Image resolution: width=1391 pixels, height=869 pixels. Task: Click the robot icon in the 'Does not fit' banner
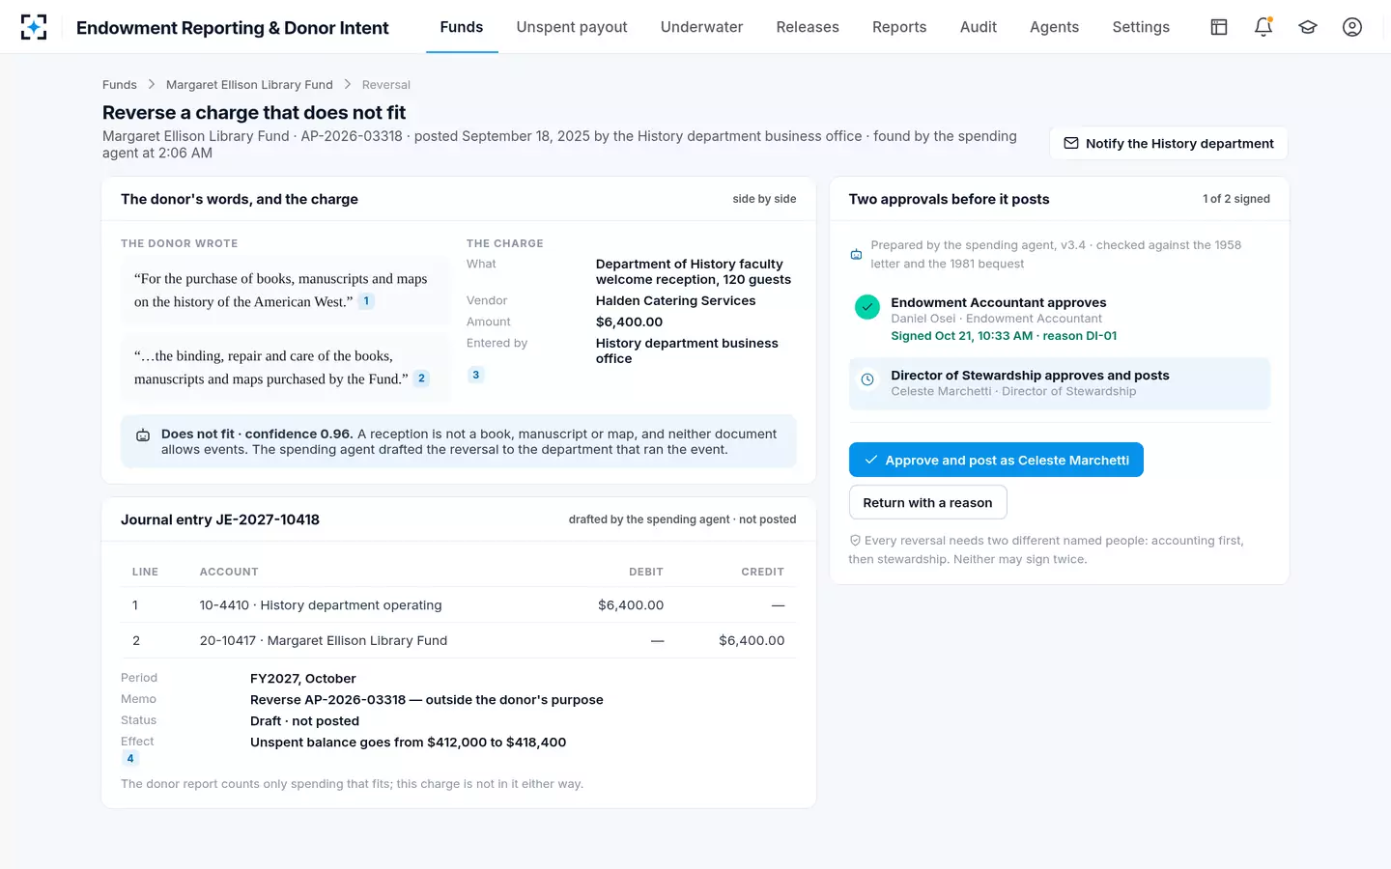coord(143,435)
